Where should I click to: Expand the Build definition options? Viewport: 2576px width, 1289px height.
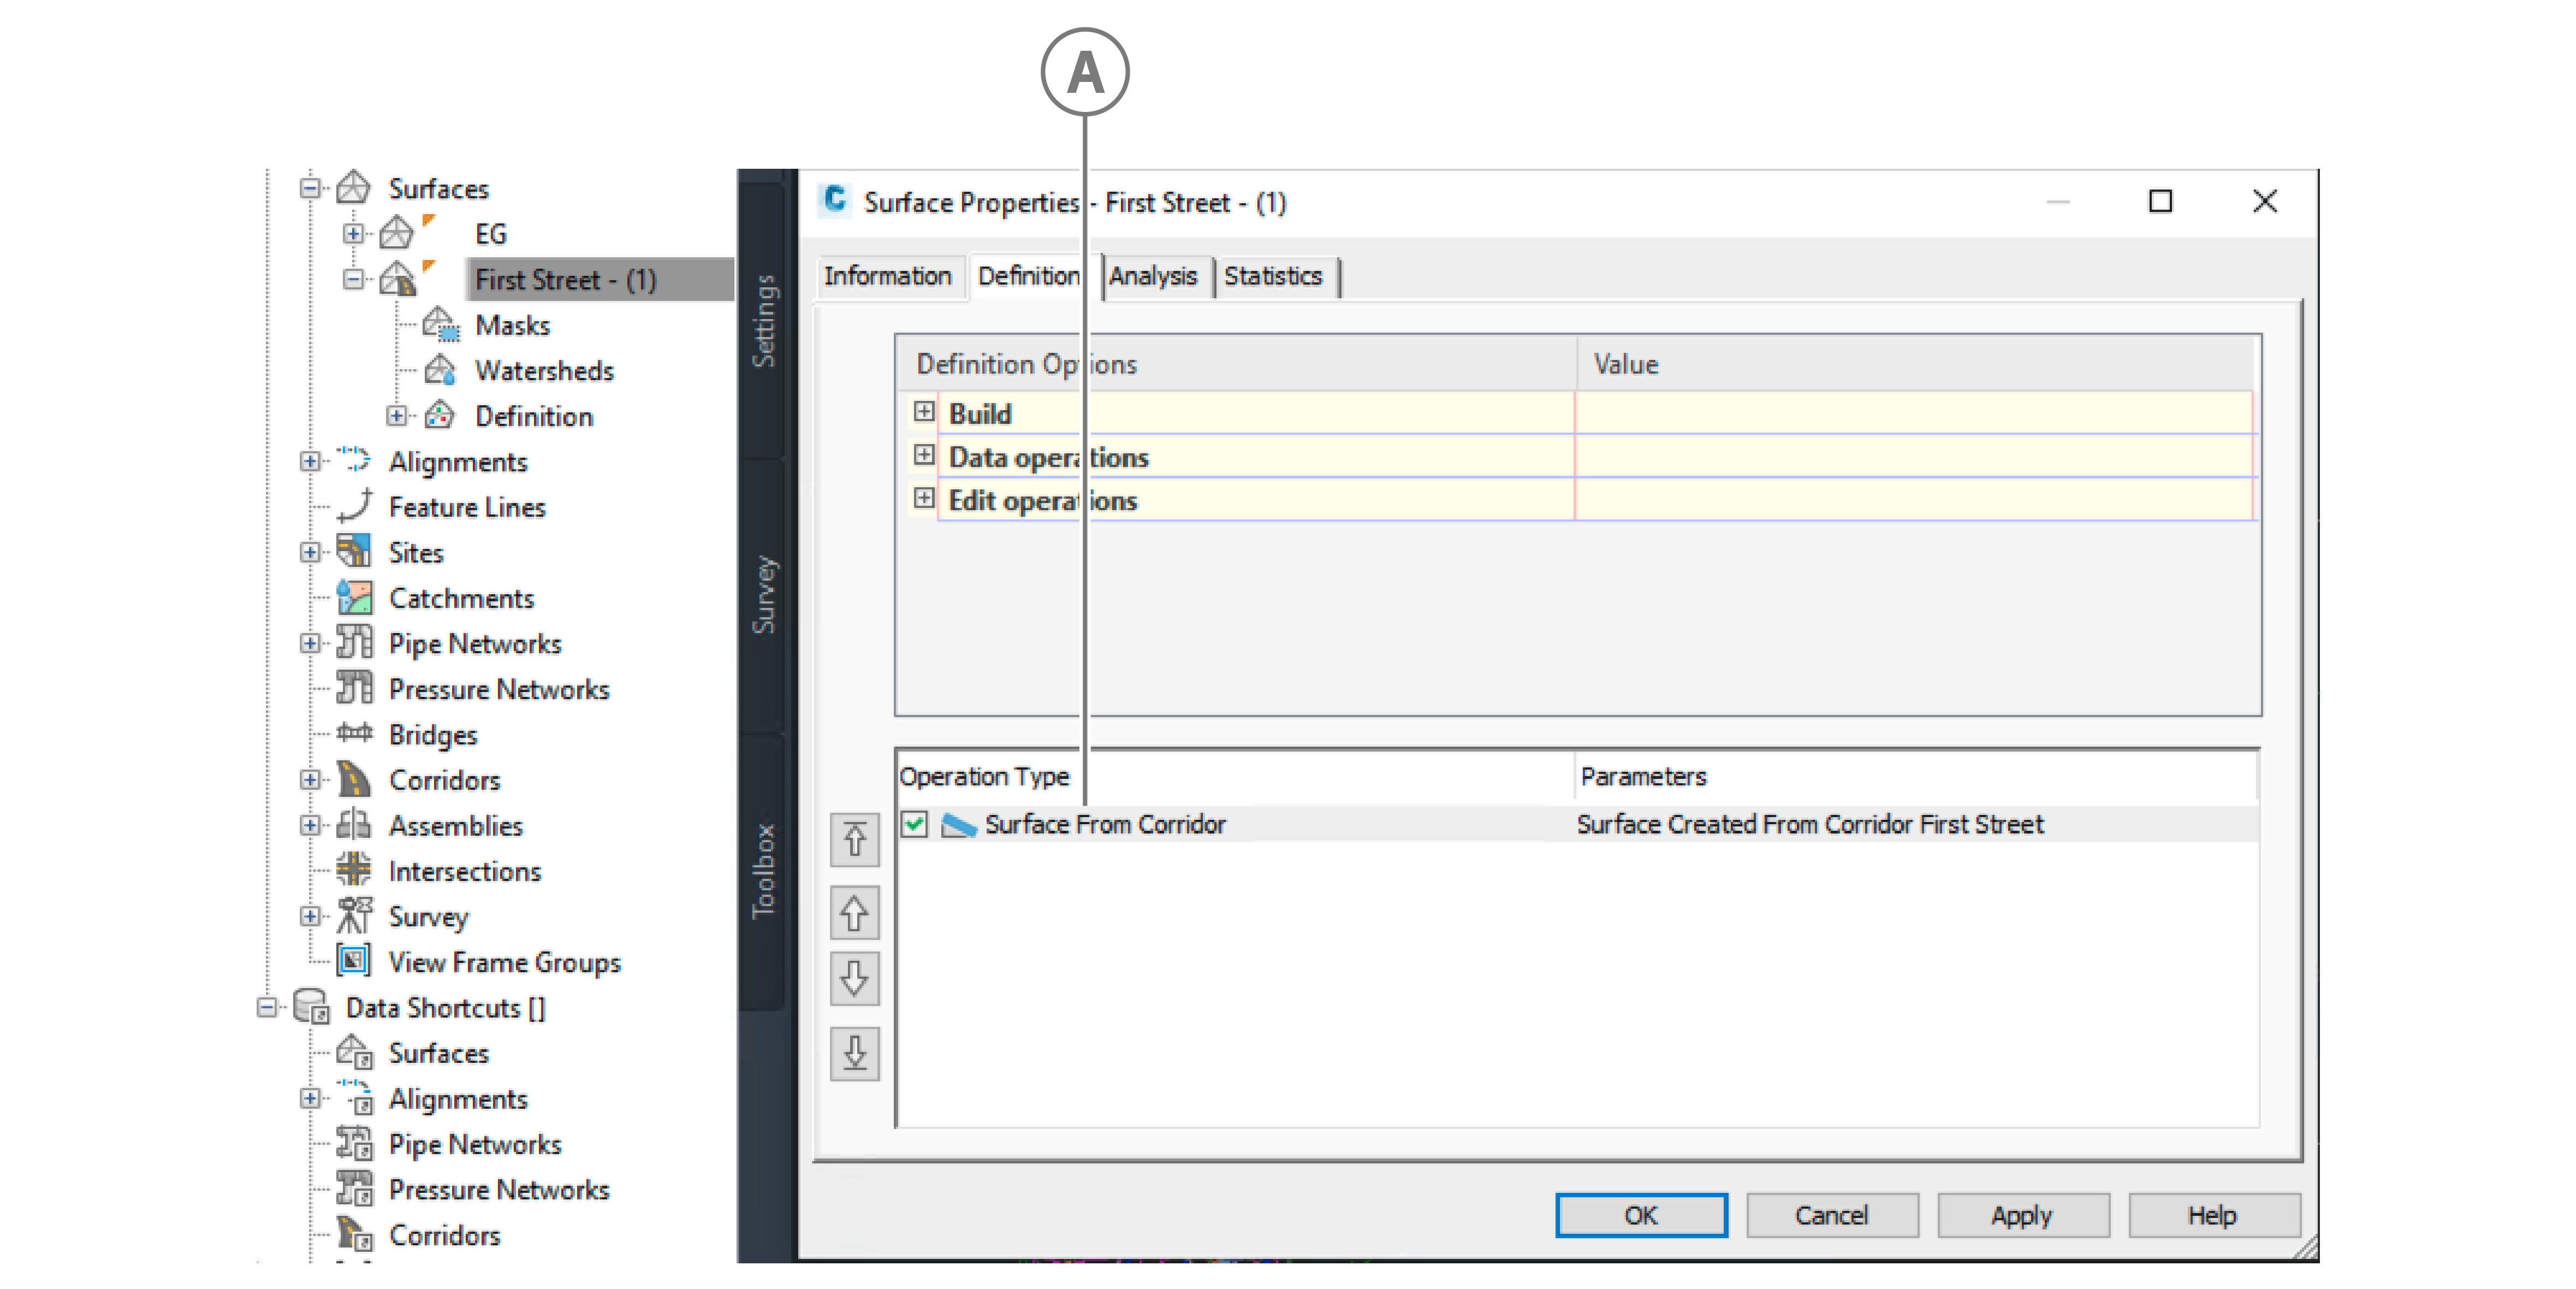tap(924, 412)
